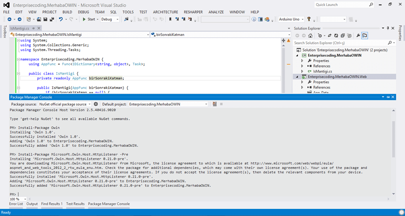This screenshot has width=405, height=216.
Task: Open Properties via wrench icon in Solution Explorer
Action: (x=358, y=36)
